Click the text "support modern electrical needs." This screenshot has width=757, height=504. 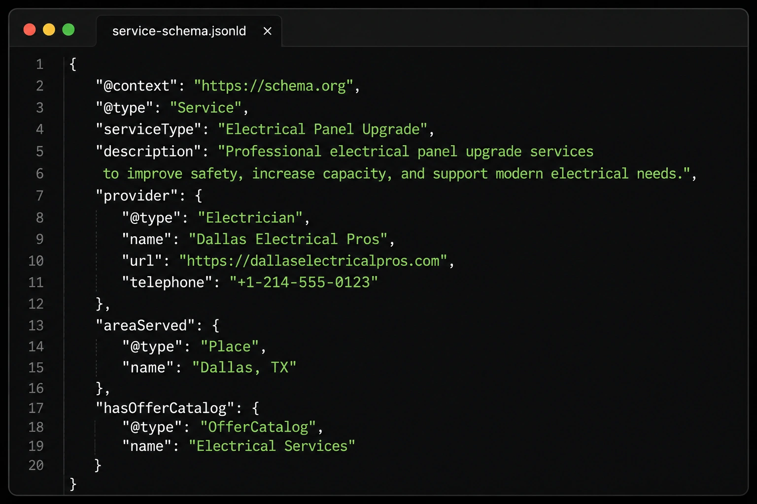click(x=561, y=174)
